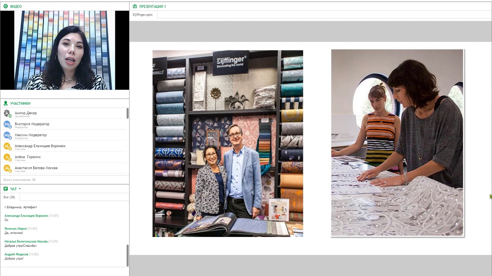Click 'Всего участников: 38' text
Viewport: 492px width, 276px height.
pos(19,179)
